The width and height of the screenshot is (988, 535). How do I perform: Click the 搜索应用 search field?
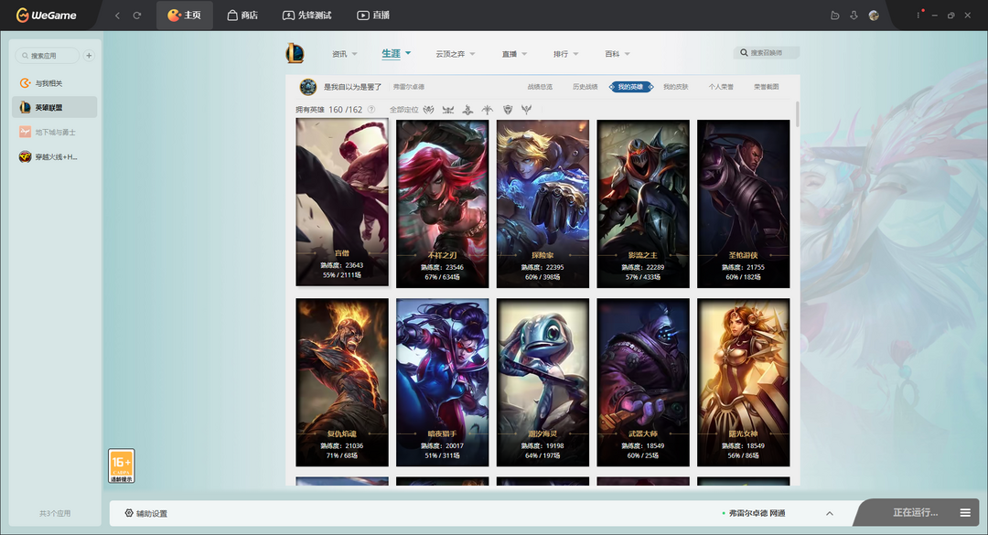[48, 56]
